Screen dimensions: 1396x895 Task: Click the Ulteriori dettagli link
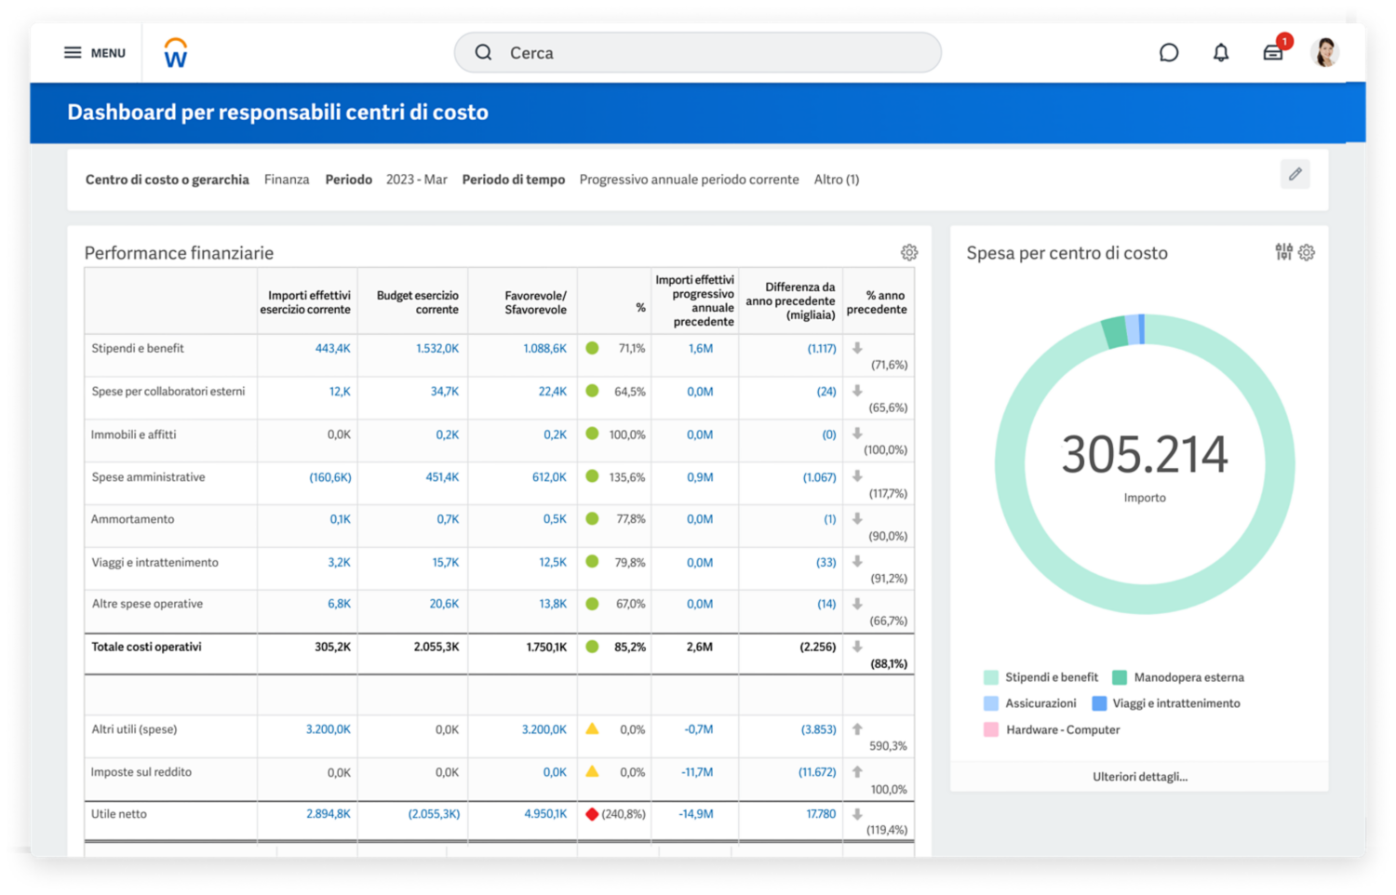tap(1139, 777)
